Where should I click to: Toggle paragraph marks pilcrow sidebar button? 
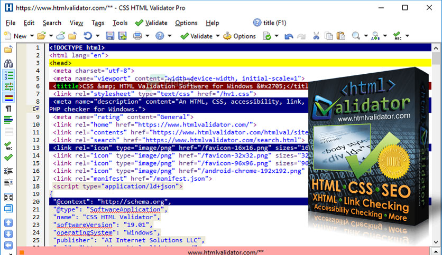point(8,109)
